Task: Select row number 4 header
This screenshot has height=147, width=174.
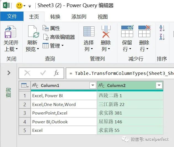Action: tap(25, 122)
